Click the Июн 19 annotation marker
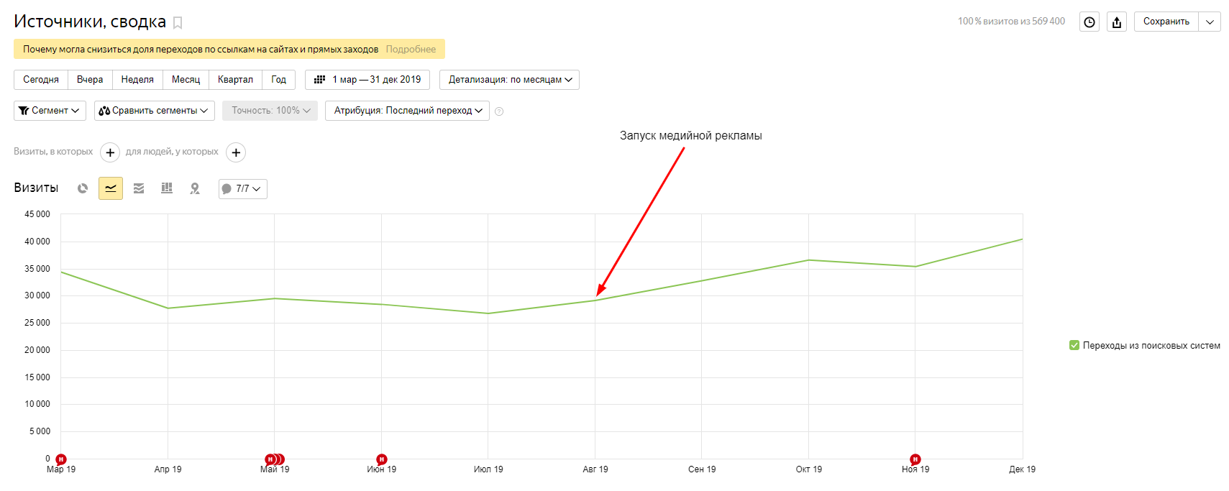Image resolution: width=1229 pixels, height=491 pixels. coord(382,459)
